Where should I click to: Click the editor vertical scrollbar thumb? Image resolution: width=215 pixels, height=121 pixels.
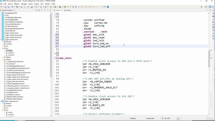209,59
